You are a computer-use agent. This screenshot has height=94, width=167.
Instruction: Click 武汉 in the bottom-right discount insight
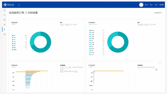click(139, 67)
